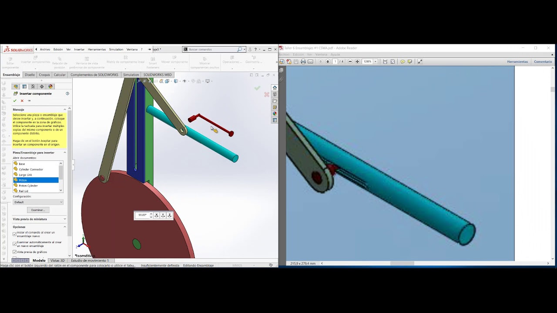Open the Configuración Default dropdown
Image resolution: width=557 pixels, height=313 pixels.
pos(38,202)
